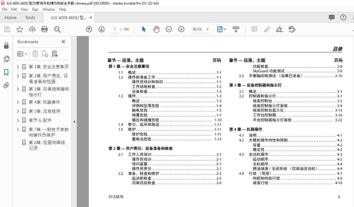Click the Stamp tool icon
The width and height of the screenshot is (354, 207).
[292, 29]
